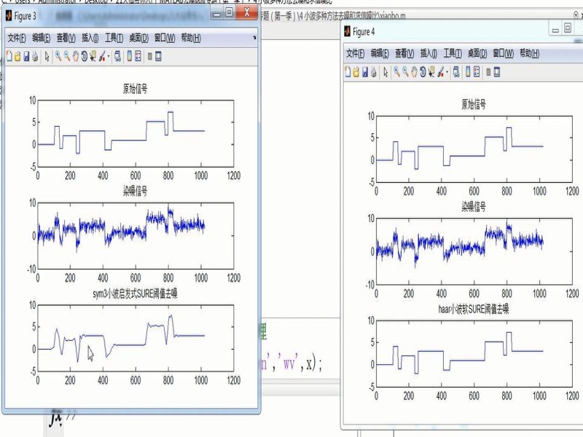The width and height of the screenshot is (583, 437).
Task: Toggle Insert Colorbar in Figure 3 toolbar
Action: [x=130, y=57]
